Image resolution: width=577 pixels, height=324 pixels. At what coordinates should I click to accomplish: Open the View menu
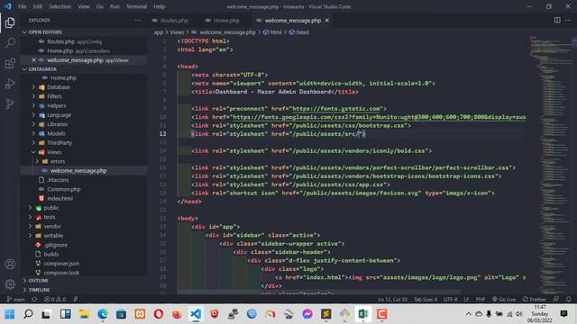coord(84,6)
